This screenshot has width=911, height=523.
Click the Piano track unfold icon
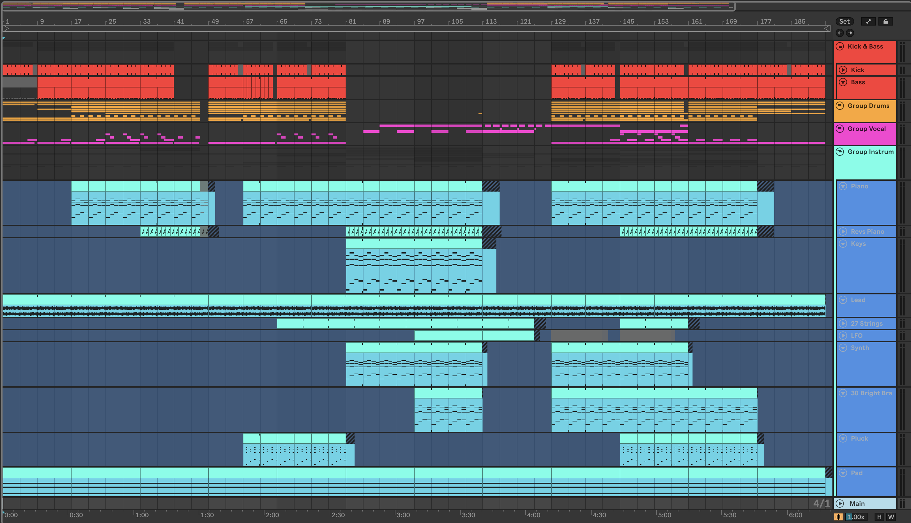click(843, 186)
